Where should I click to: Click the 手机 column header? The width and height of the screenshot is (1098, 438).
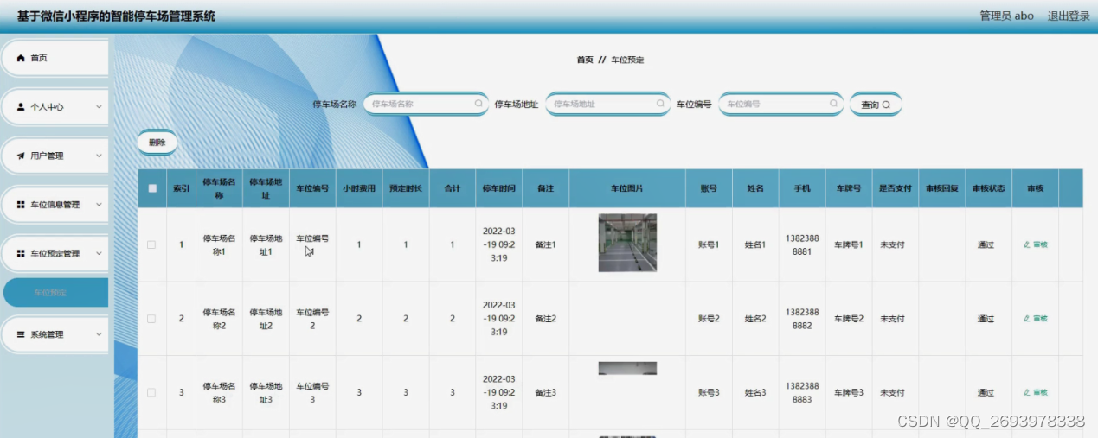(802, 188)
